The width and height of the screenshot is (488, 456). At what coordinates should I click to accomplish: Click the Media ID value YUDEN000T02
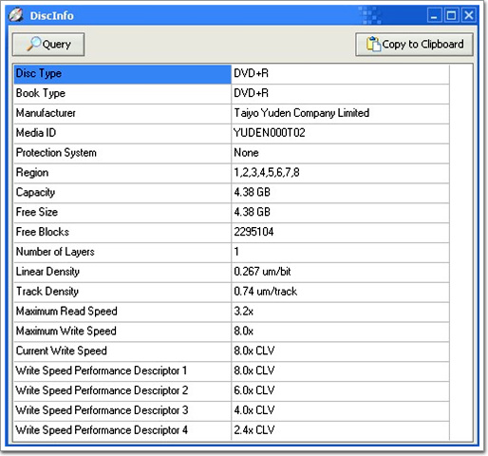tap(270, 133)
